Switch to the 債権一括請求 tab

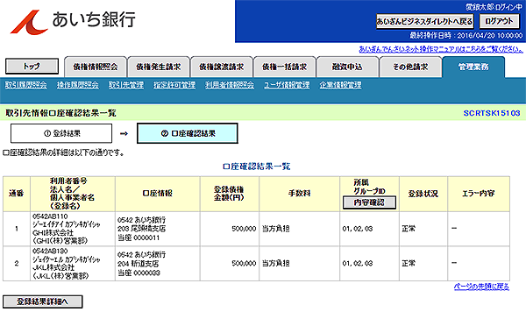284,67
